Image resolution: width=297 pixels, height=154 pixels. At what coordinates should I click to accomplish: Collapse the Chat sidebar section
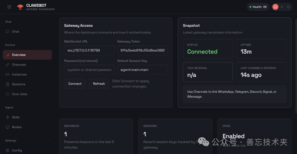click(x=49, y=22)
